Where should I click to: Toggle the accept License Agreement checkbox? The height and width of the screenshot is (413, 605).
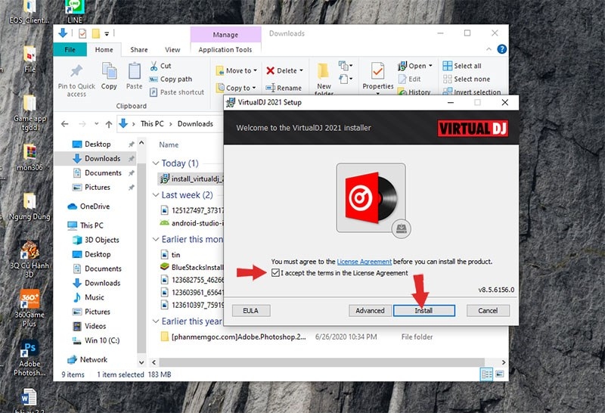tap(275, 273)
